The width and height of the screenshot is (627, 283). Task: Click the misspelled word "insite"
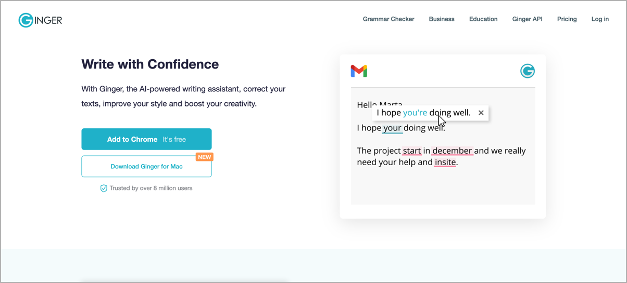445,162
